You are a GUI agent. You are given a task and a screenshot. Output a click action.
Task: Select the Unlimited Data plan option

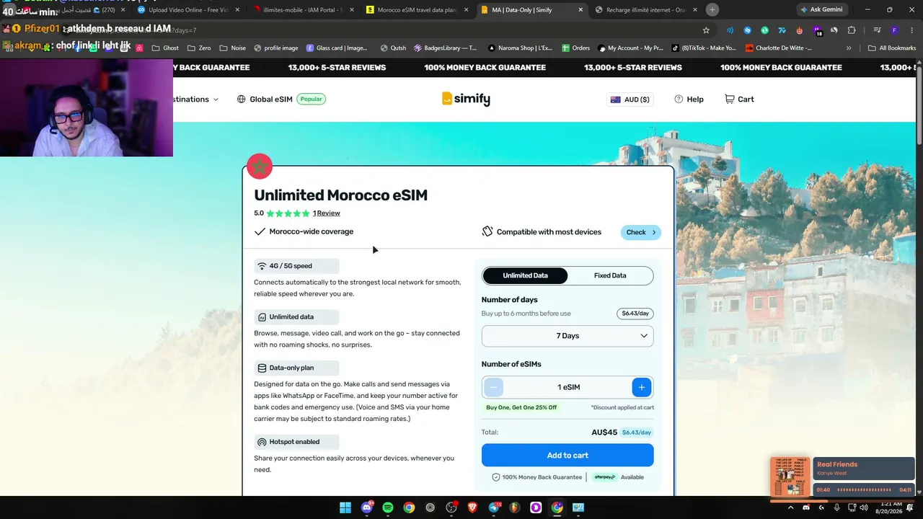coord(525,275)
